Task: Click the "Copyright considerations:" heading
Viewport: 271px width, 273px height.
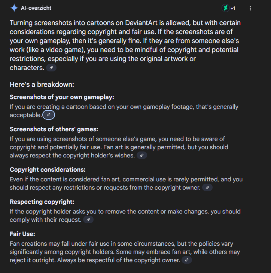Action: point(48,169)
